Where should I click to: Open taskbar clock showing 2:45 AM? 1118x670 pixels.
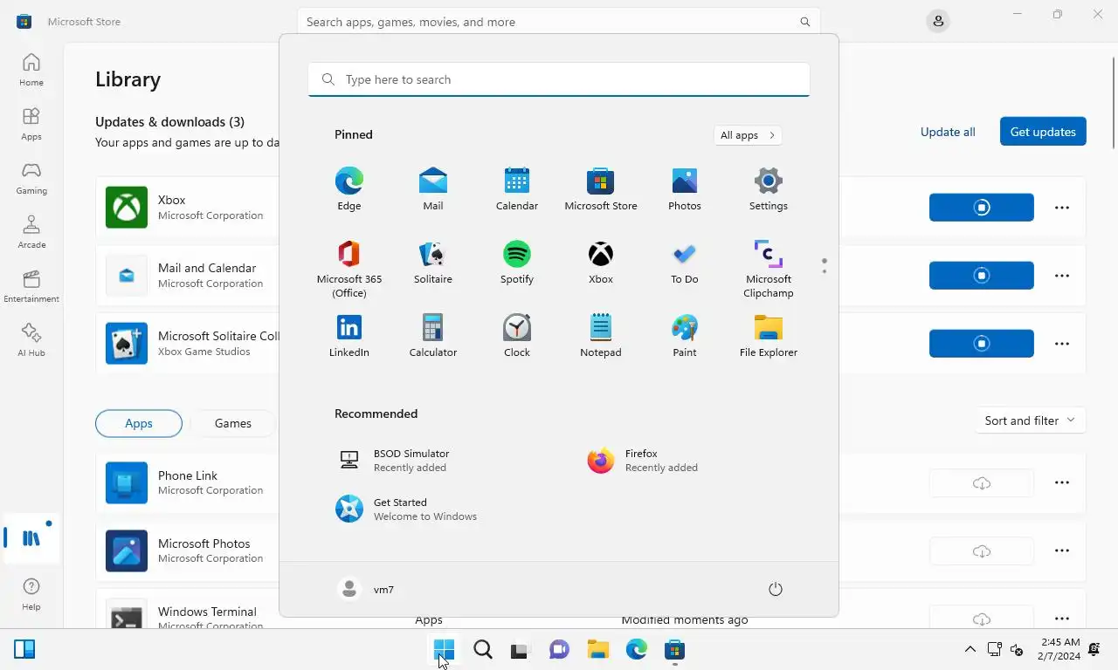coord(1060,649)
